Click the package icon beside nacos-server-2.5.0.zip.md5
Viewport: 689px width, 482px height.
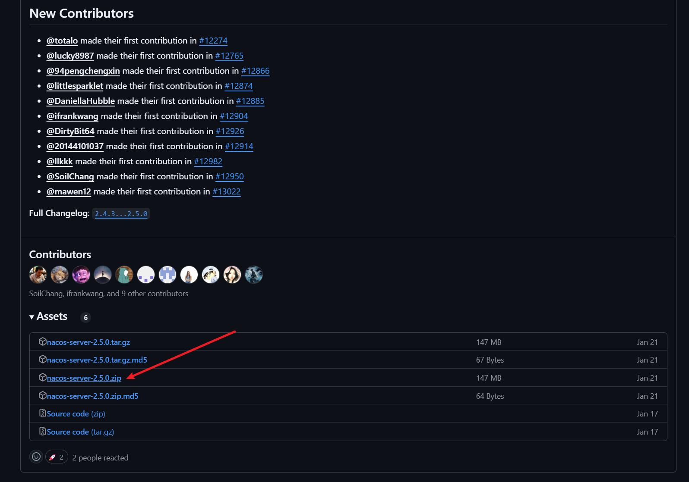[x=42, y=395]
